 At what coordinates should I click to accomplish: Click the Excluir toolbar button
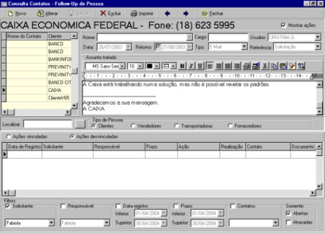coord(110,14)
